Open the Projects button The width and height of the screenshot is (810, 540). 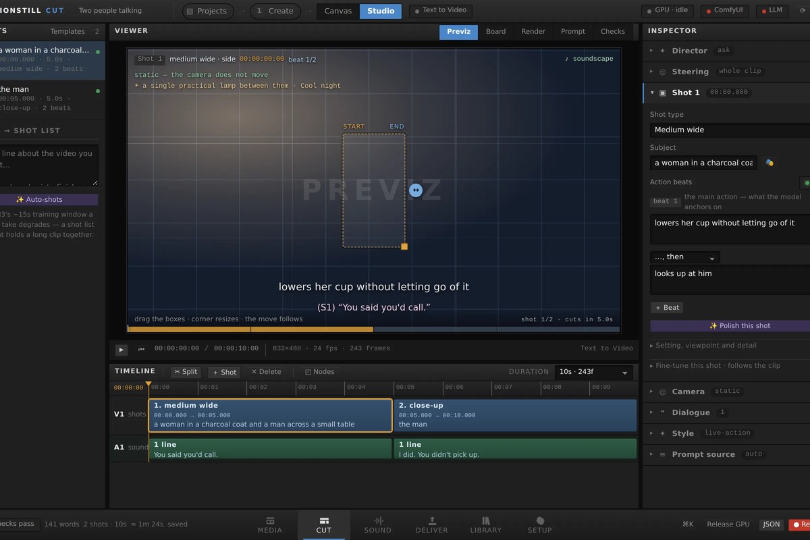coord(208,11)
